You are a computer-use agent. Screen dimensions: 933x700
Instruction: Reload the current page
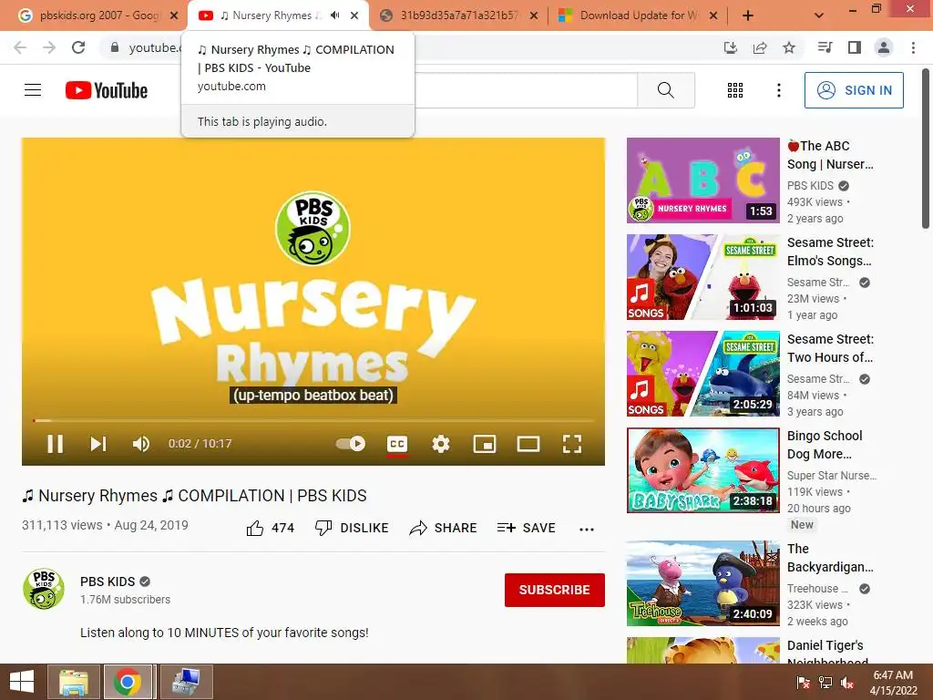(x=78, y=47)
